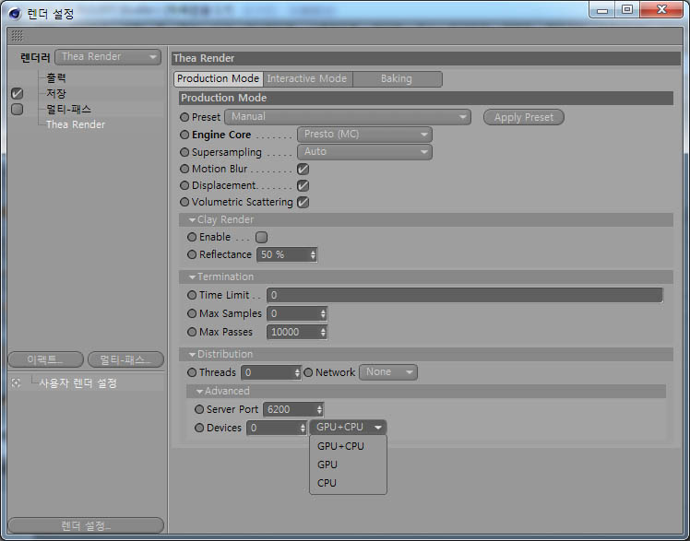The height and width of the screenshot is (541, 690).
Task: Click the Network animation radio dot
Action: click(x=308, y=372)
